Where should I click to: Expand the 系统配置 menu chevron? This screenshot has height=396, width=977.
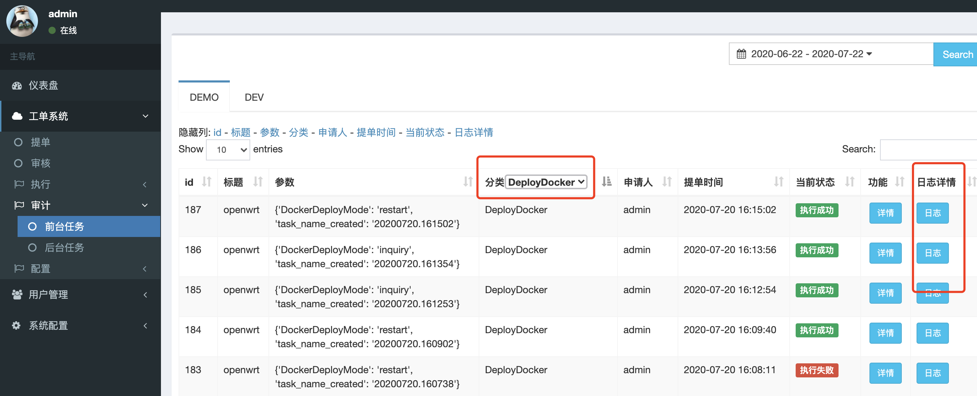(x=145, y=325)
